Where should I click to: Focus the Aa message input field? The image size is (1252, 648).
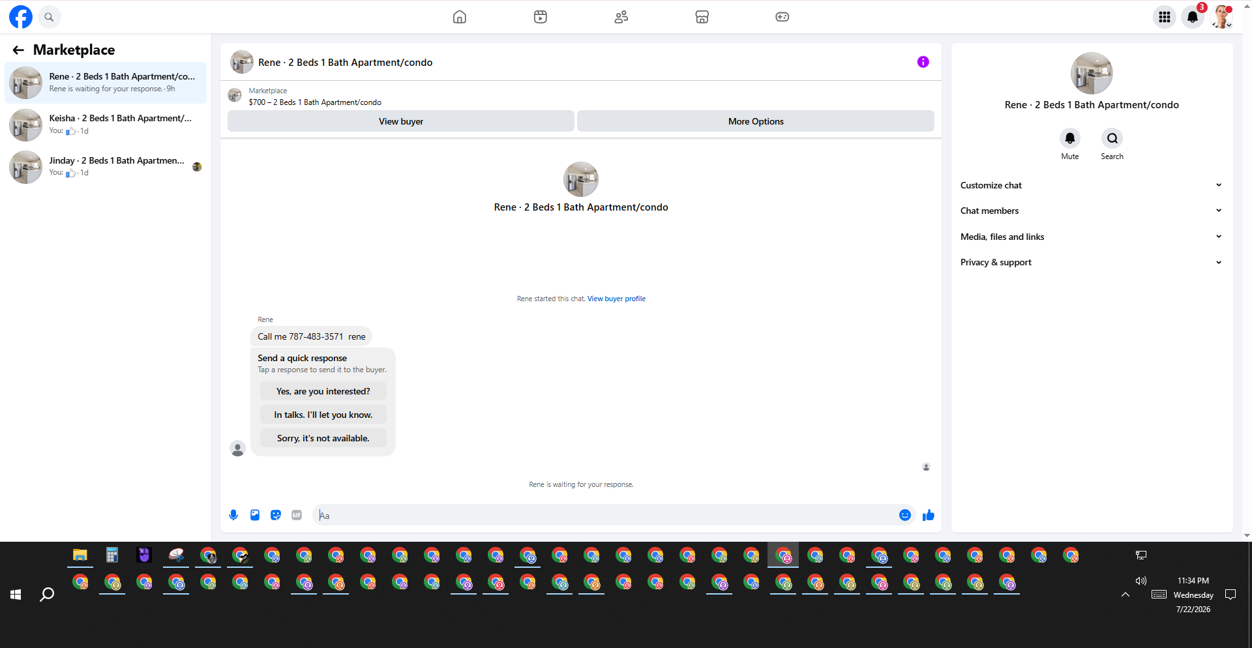point(606,515)
